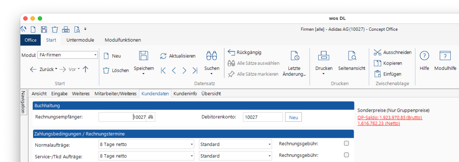This screenshot has height=162, width=459.
Task: Click the Debitorenkonto input field
Action: click(x=263, y=117)
